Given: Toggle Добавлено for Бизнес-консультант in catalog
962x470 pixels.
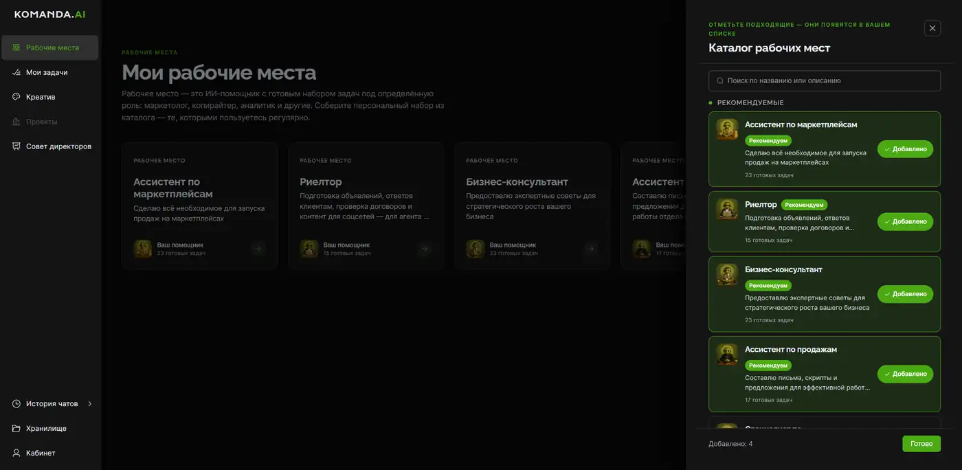Looking at the screenshot, I should click(905, 294).
